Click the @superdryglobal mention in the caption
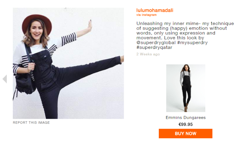Viewport: 236px width, 144px height. 156,42
